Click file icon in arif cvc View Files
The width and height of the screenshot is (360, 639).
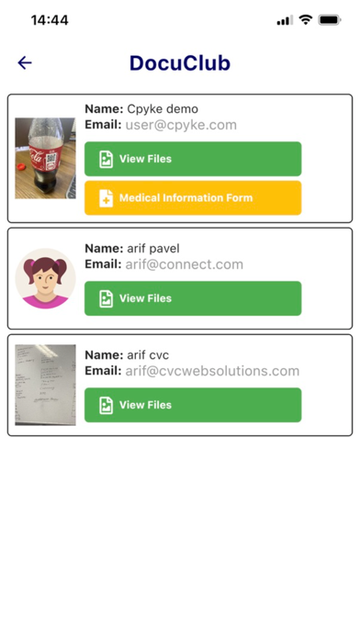coord(106,405)
